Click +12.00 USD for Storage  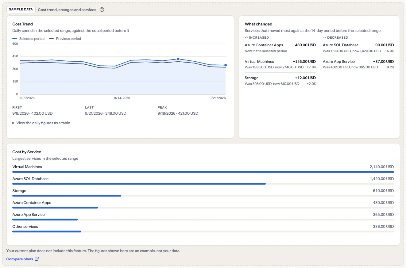pyautogui.click(x=305, y=78)
